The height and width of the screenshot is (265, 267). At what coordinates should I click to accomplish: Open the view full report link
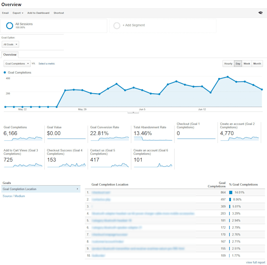(x=256, y=262)
